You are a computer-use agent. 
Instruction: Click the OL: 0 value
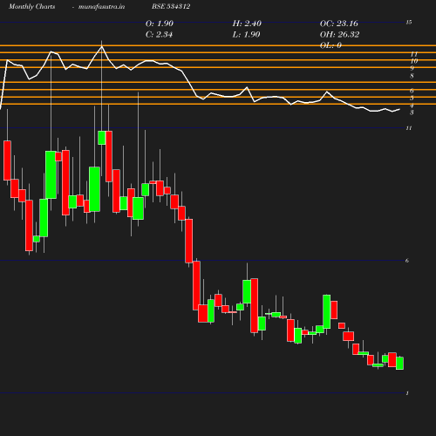tap(330, 45)
